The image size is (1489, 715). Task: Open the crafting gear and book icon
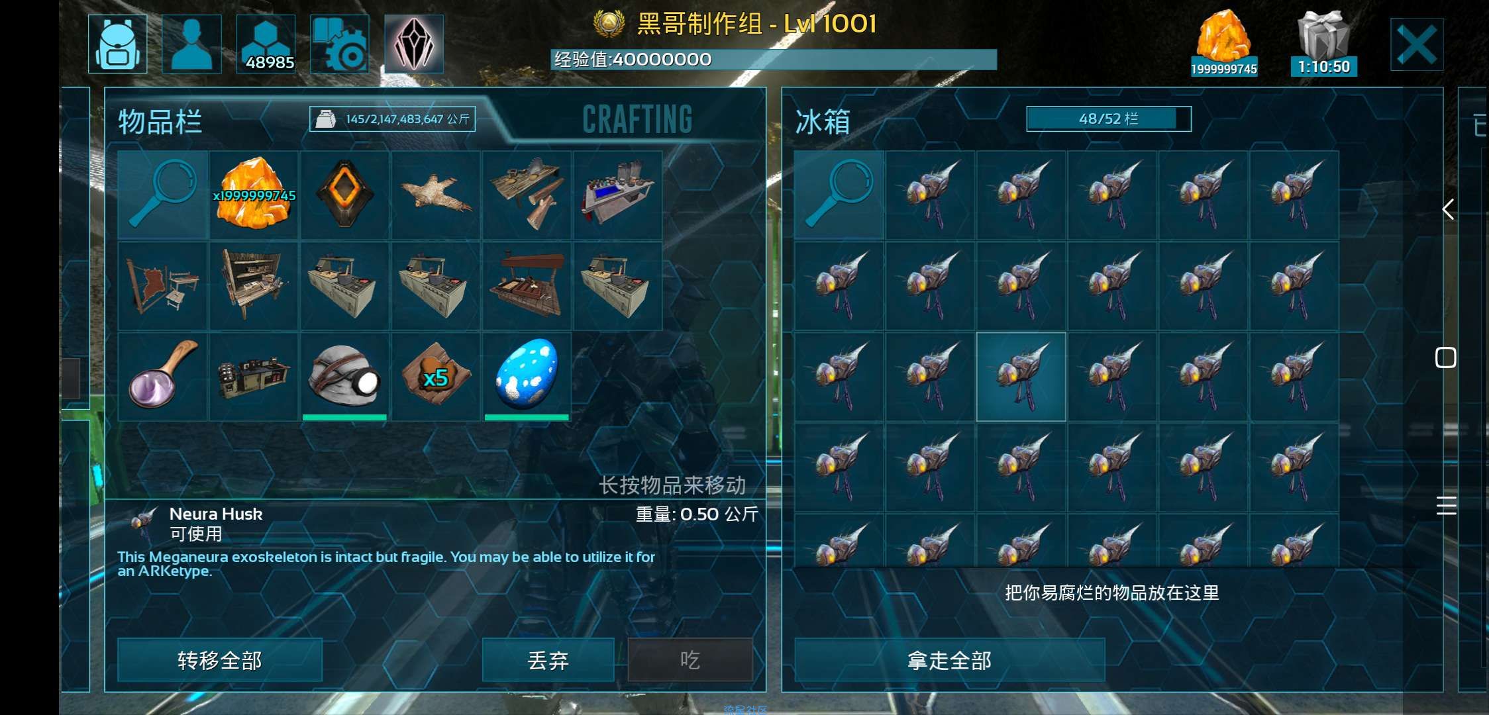coord(339,44)
